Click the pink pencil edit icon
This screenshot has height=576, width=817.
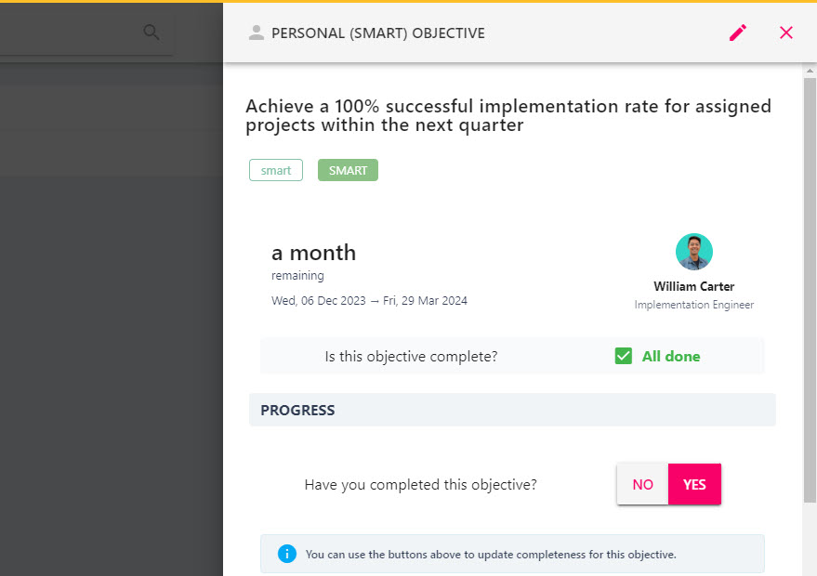738,33
